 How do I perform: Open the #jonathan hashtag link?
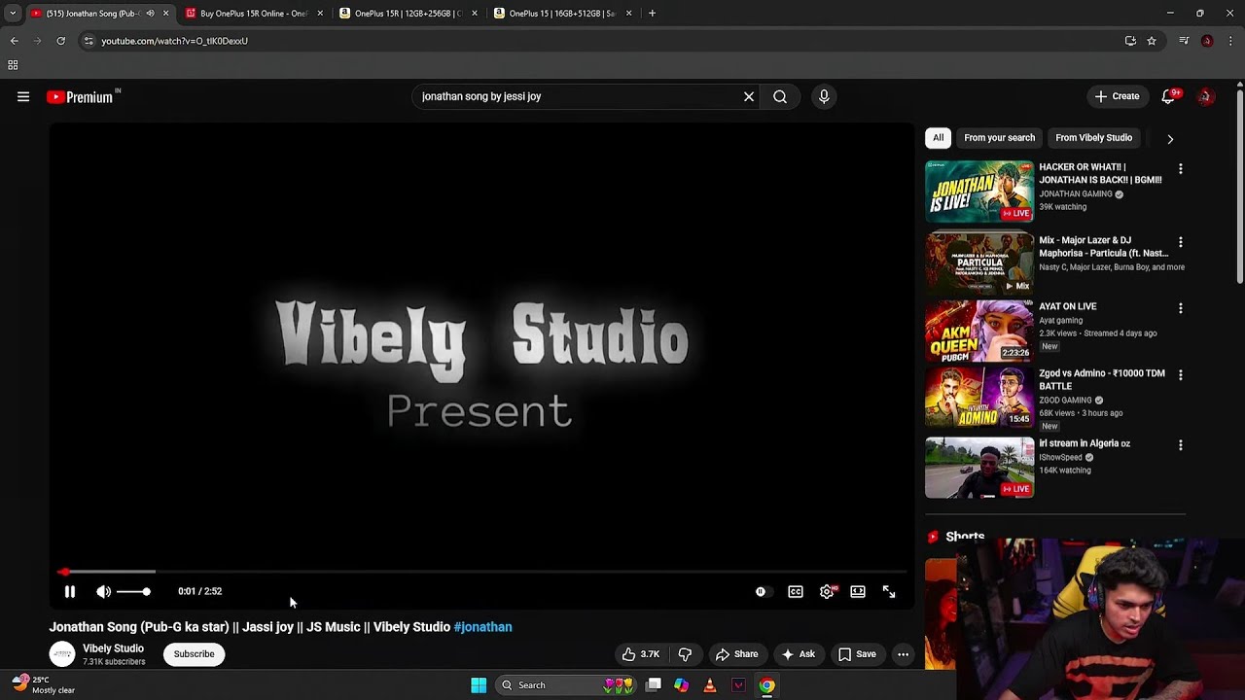click(482, 627)
